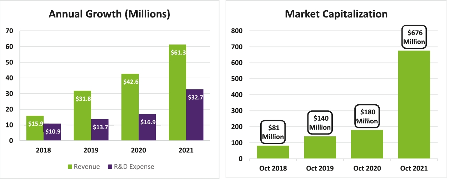
Task: Select the $676 Million callout label
Action: point(414,37)
